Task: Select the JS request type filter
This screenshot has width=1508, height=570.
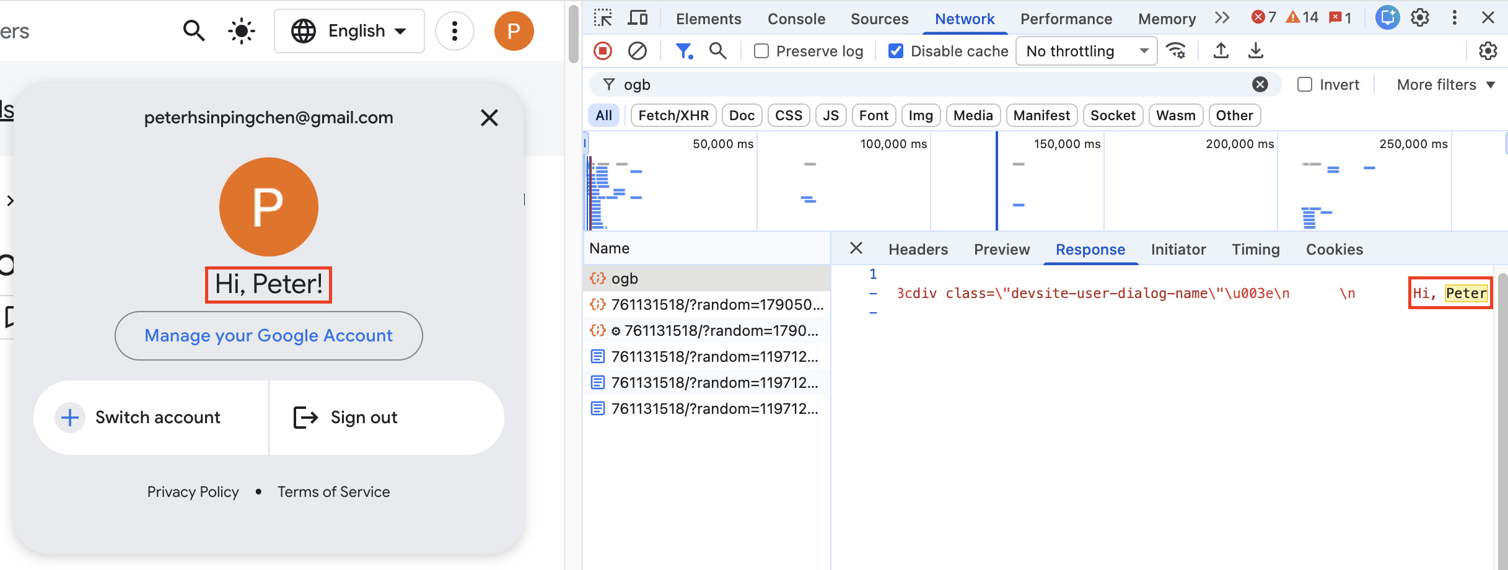Action: pyautogui.click(x=831, y=115)
